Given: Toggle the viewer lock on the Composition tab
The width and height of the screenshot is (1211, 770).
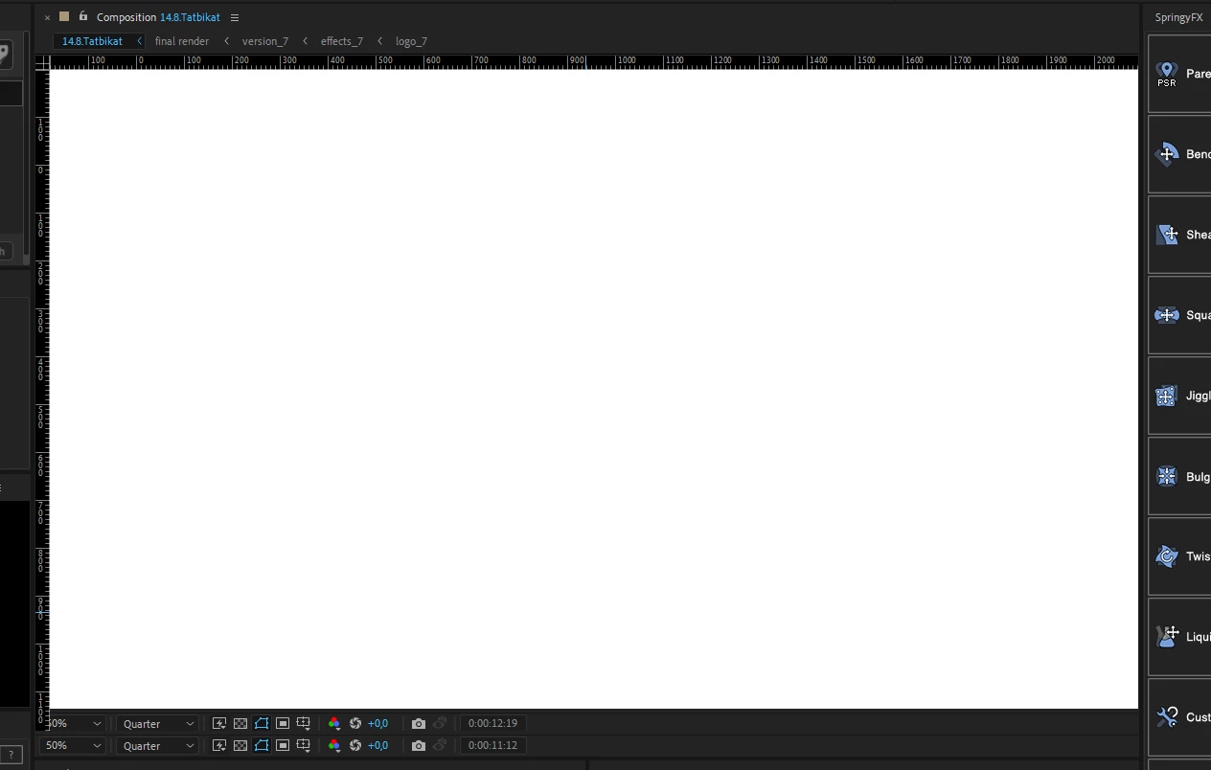Looking at the screenshot, I should (x=83, y=16).
